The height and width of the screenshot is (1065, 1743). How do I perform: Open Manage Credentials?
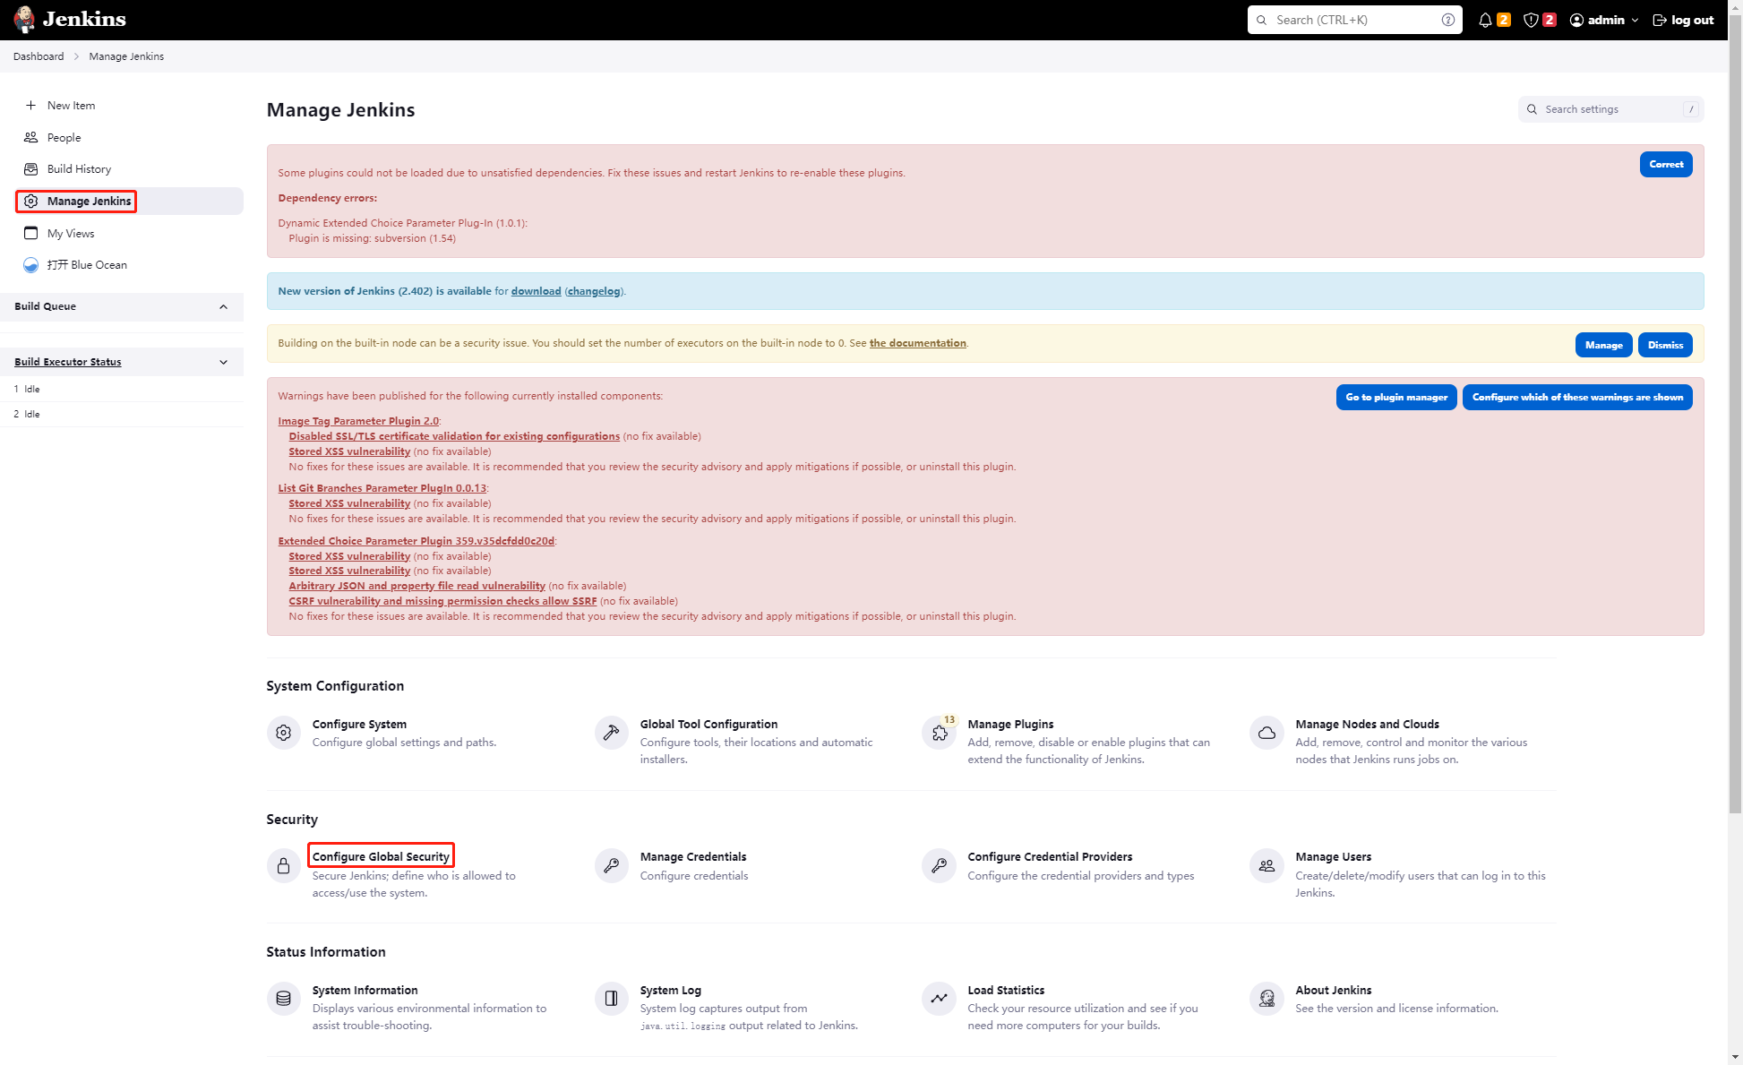tap(693, 857)
